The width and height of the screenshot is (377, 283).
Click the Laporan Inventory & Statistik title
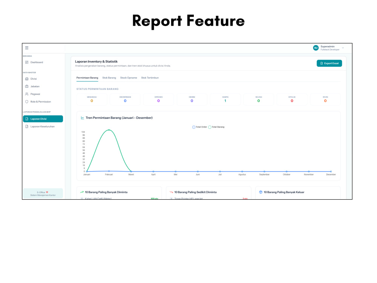pos(96,62)
